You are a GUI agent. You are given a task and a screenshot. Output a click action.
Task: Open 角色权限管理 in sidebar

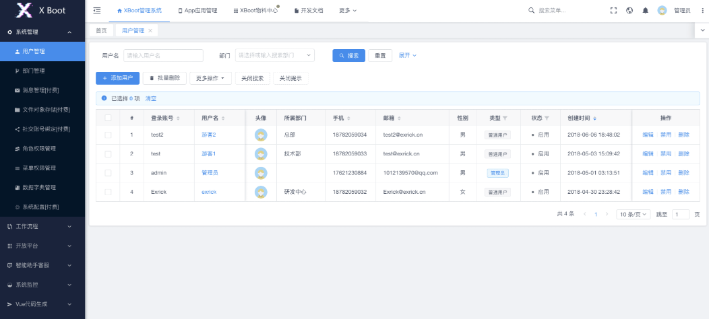coord(42,149)
